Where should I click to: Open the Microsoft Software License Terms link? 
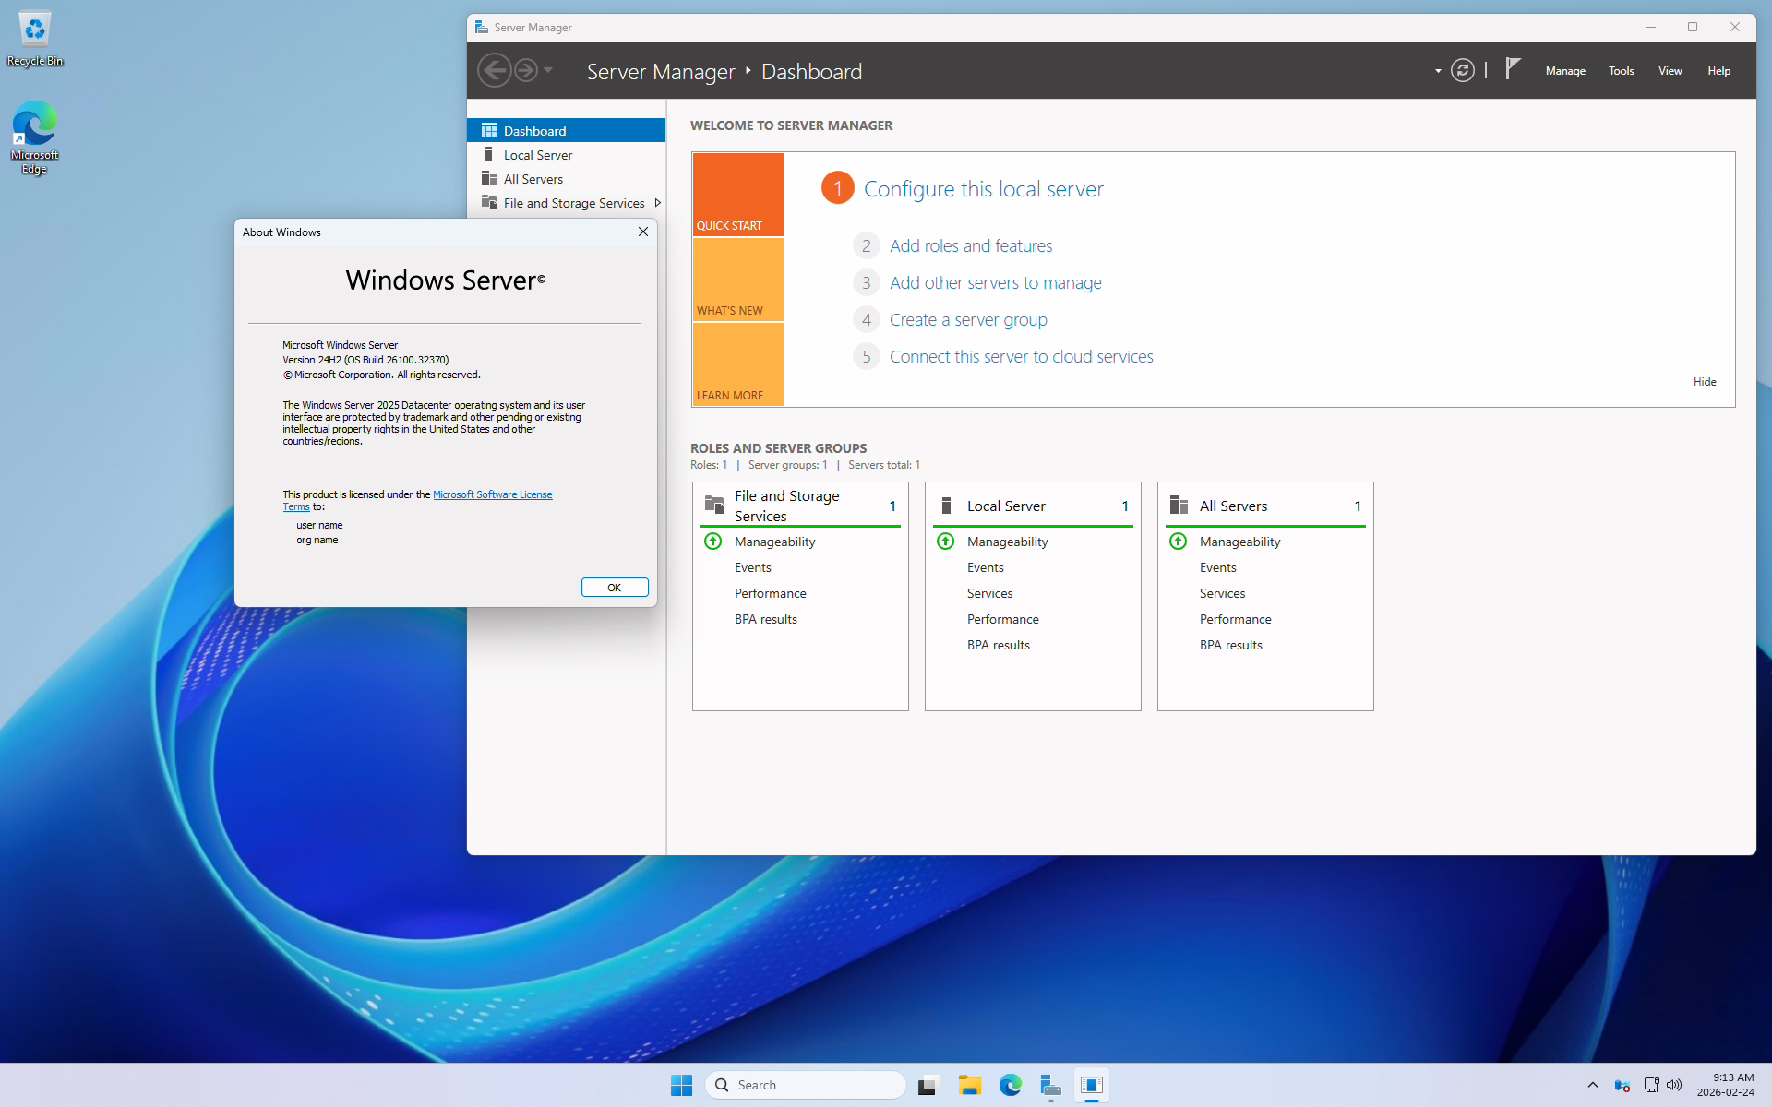(492, 494)
